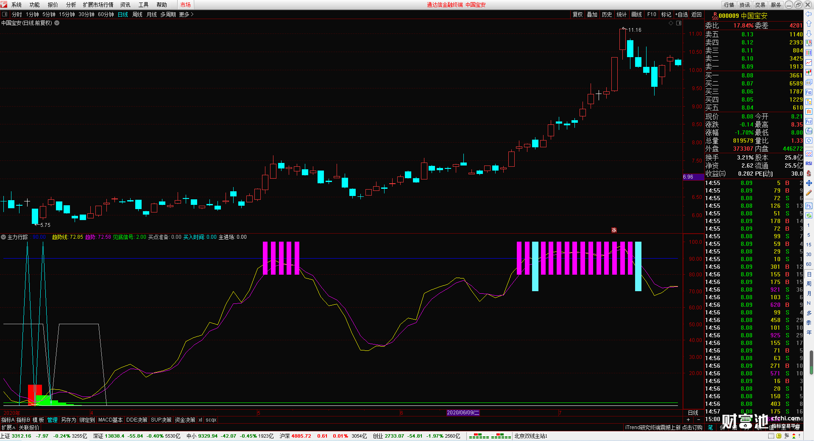Select the 月 monthly sidebar period
The width and height of the screenshot is (814, 441).
pos(809,293)
